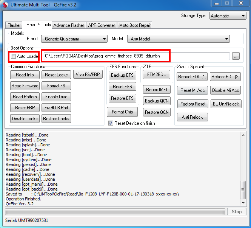Click the FTM2EDL button
The image size is (251, 228).
click(156, 74)
